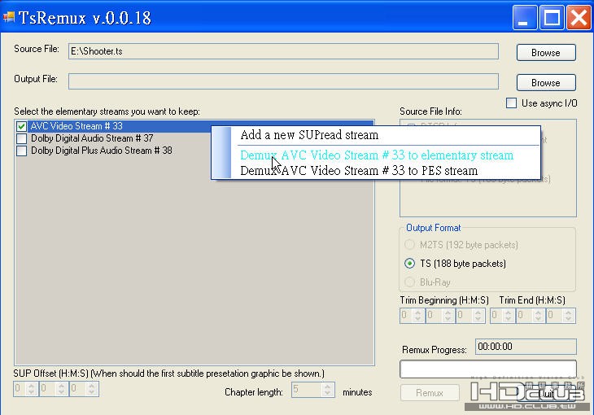594x415 pixels.
Task: Uncheck AVC Video Stream # 33
Action: (22, 126)
